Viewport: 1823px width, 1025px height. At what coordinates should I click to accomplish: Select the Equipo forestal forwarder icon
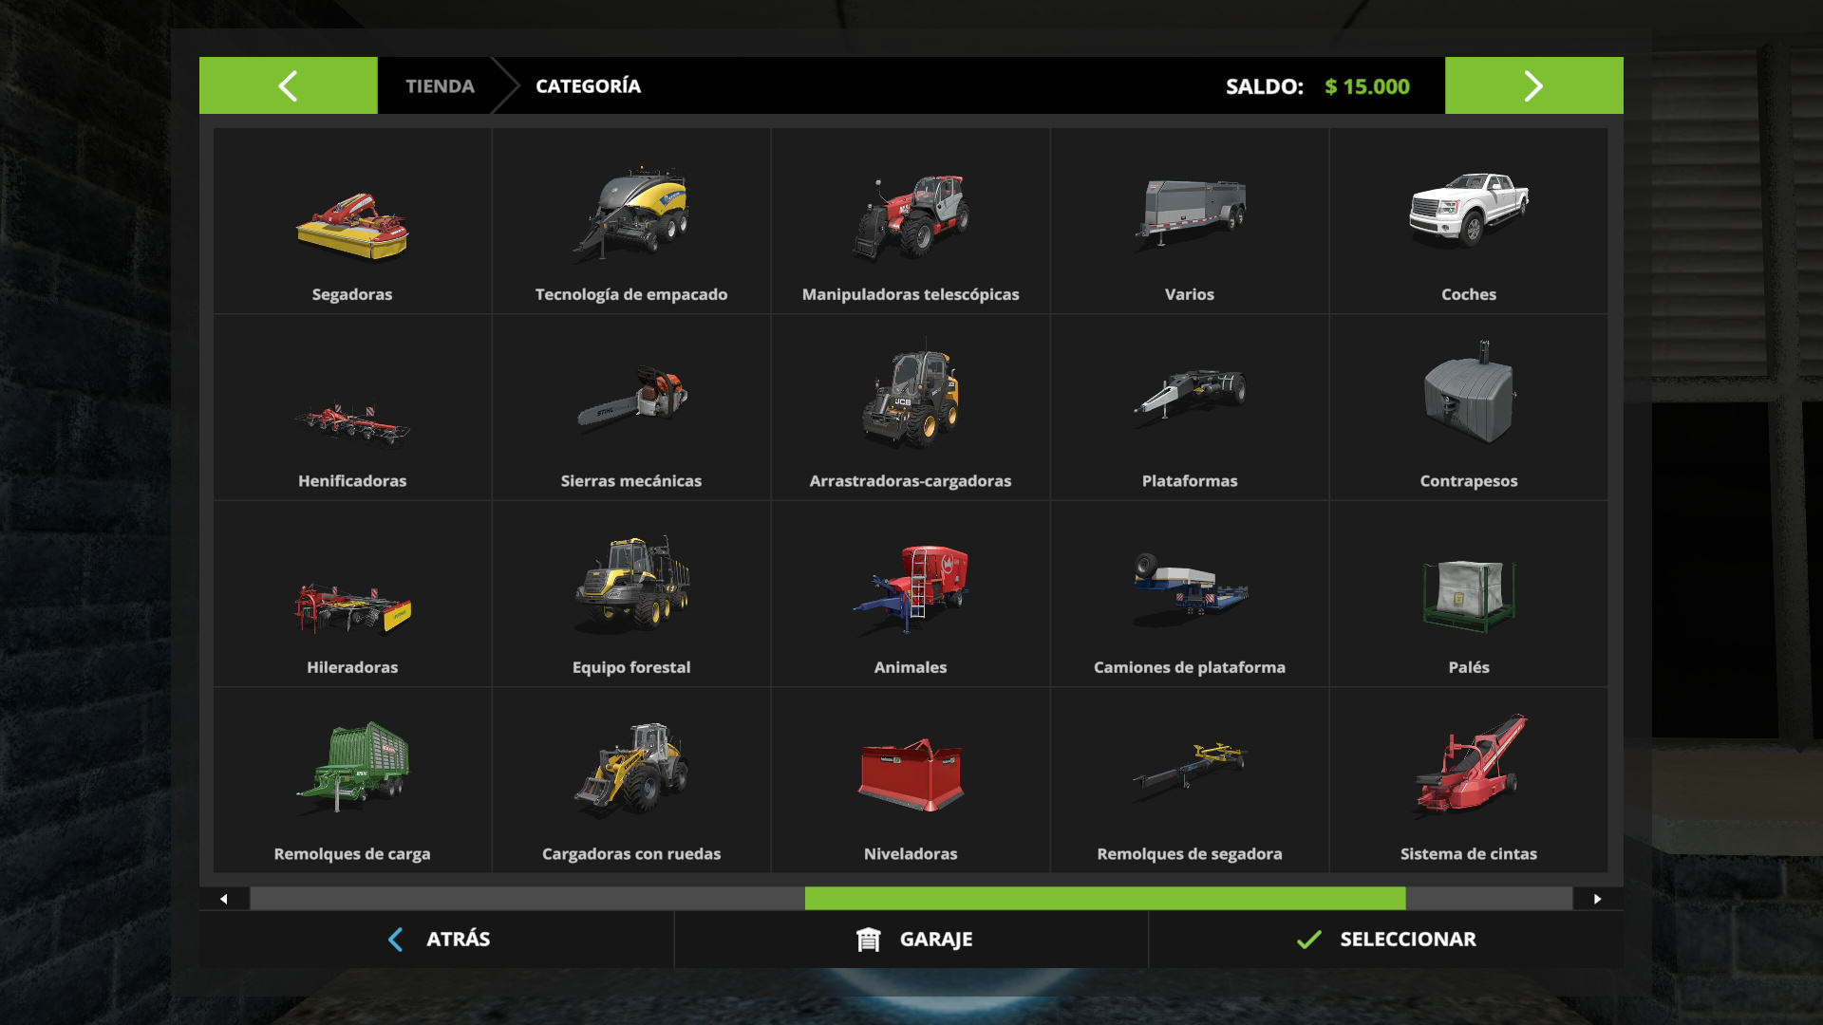(632, 583)
